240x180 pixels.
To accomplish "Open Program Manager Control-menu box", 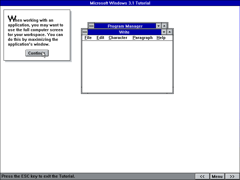I will click(x=91, y=26).
